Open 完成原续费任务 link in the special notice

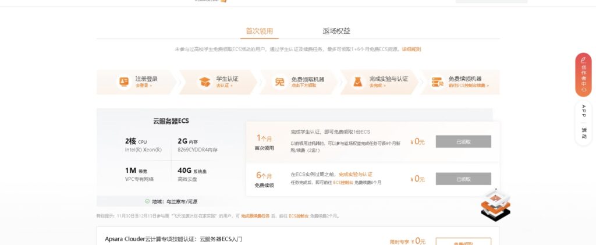click(255, 216)
